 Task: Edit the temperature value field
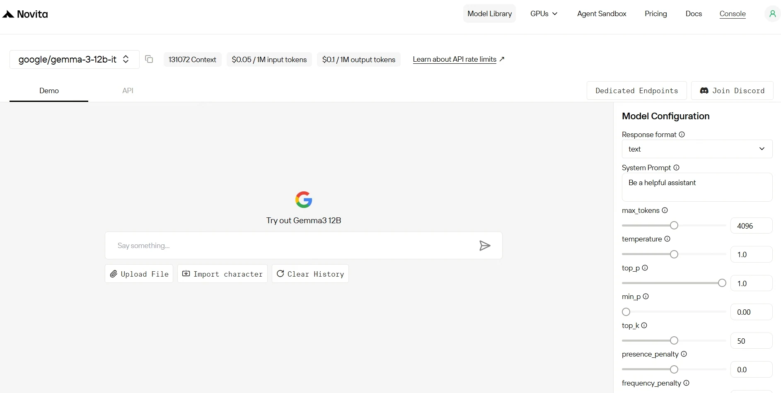(x=751, y=254)
